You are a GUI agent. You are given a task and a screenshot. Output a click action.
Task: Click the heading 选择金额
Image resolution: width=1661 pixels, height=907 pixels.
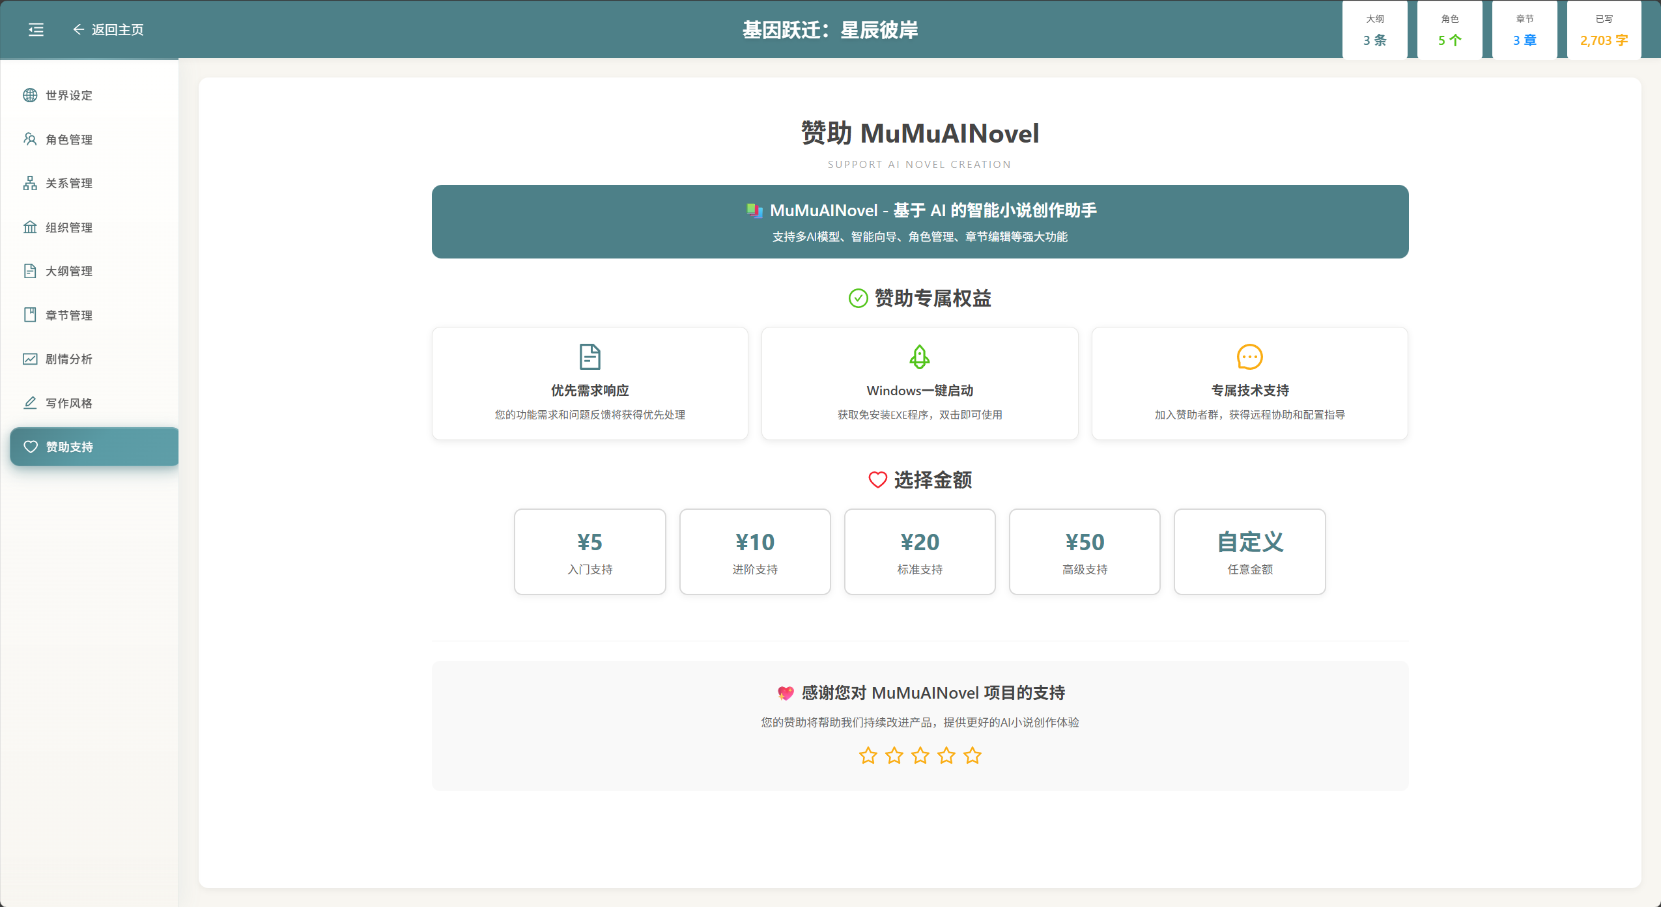tap(933, 480)
